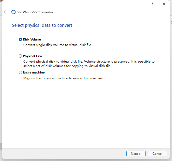This screenshot has width=172, height=161.
Task: Close the converter wizard window
Action: tap(164, 4)
